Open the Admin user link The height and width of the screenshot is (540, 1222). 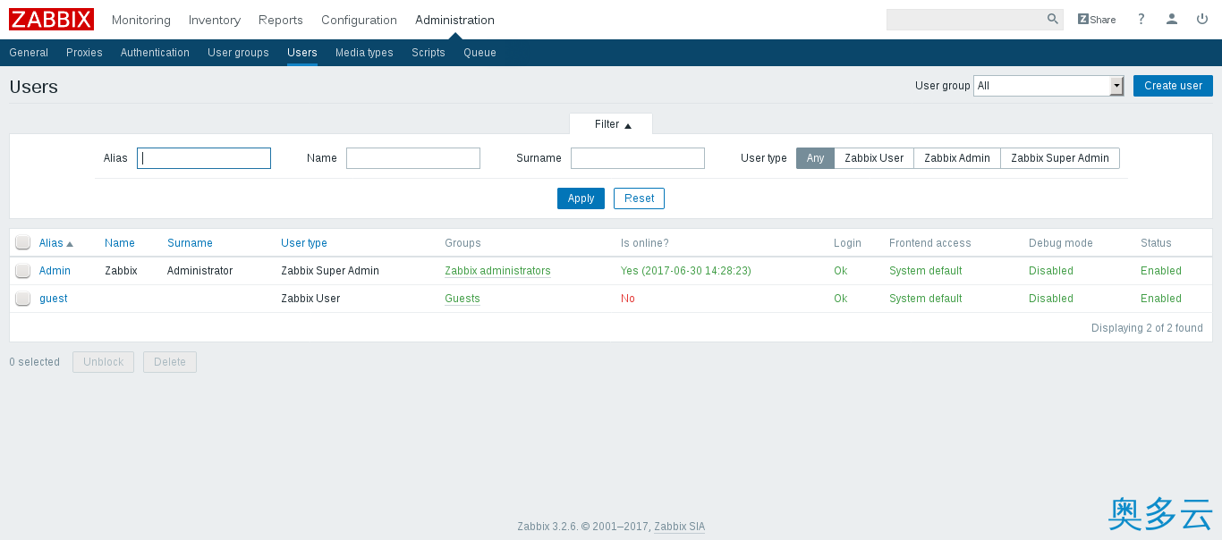coord(55,271)
